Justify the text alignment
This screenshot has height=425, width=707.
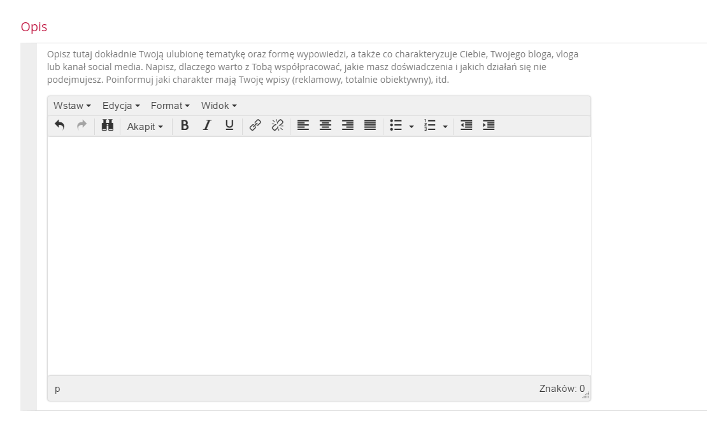pyautogui.click(x=370, y=126)
